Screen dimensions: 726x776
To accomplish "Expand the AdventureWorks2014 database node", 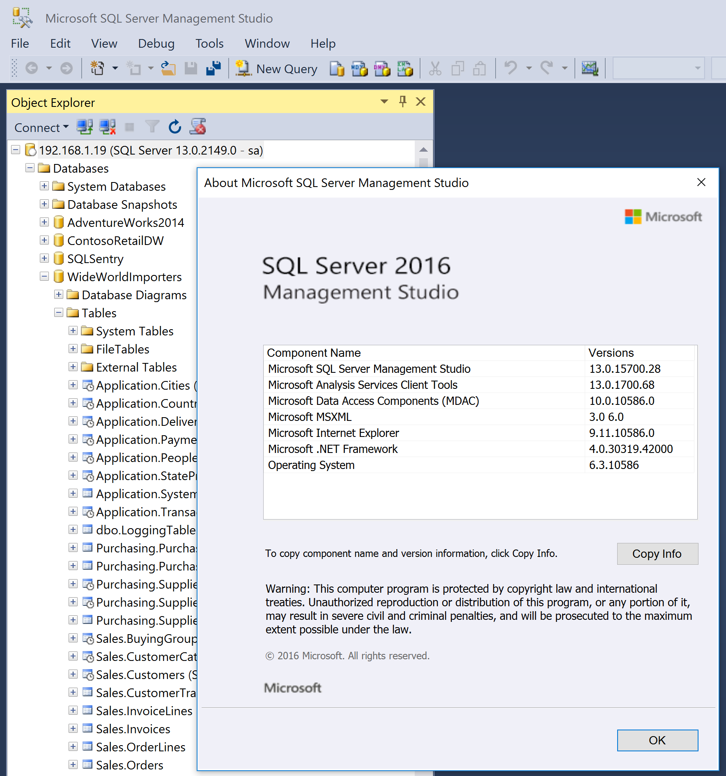I will [x=44, y=222].
